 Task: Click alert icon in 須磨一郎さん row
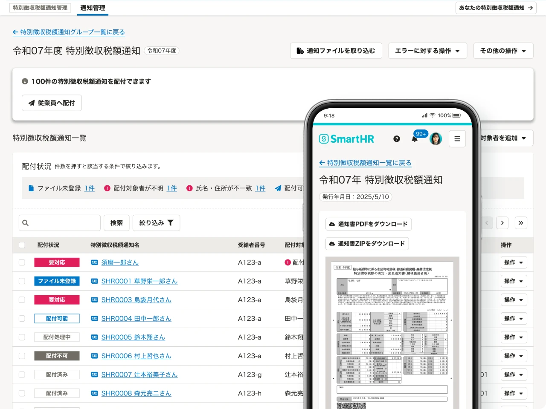(288, 262)
